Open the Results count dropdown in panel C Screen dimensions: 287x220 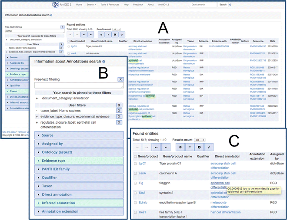(x=200, y=140)
